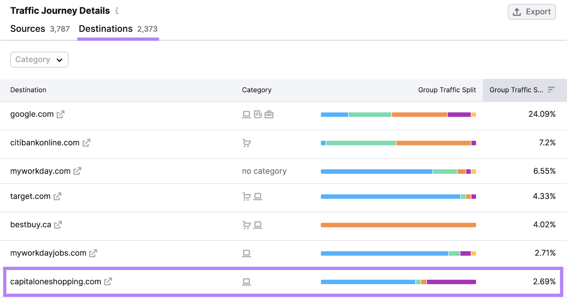Expand the Category filter dropdown
The height and width of the screenshot is (298, 567).
[39, 60]
